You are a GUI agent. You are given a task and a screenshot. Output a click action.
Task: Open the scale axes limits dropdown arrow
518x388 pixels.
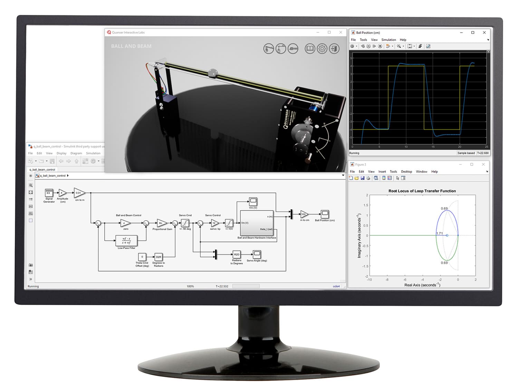[414, 46]
